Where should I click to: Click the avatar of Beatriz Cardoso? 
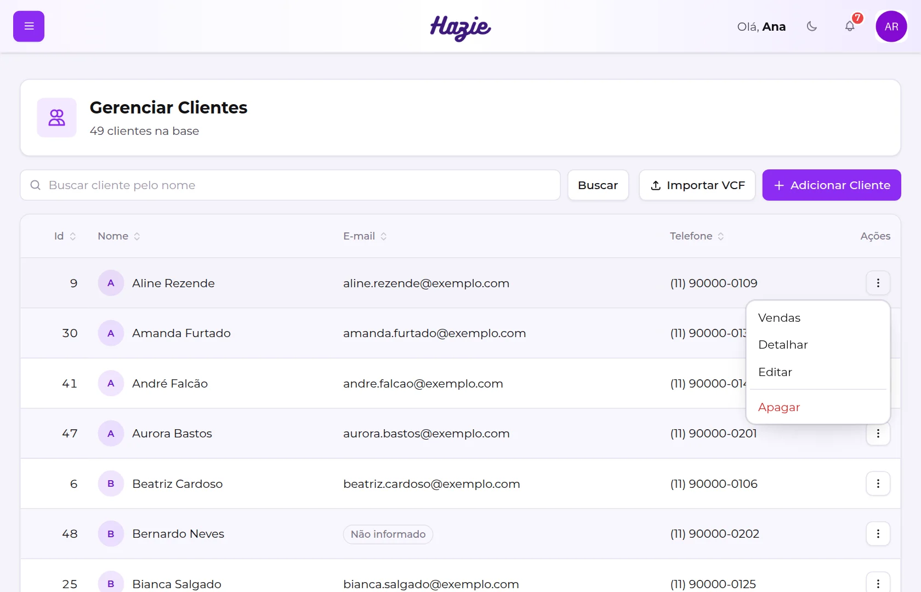tap(111, 483)
